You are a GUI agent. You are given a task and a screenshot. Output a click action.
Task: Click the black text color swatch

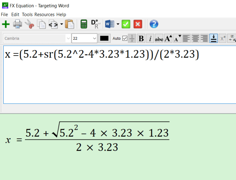click(x=104, y=38)
